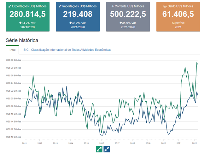
Task: Select the 219.408 imports value
Action: (78, 14)
